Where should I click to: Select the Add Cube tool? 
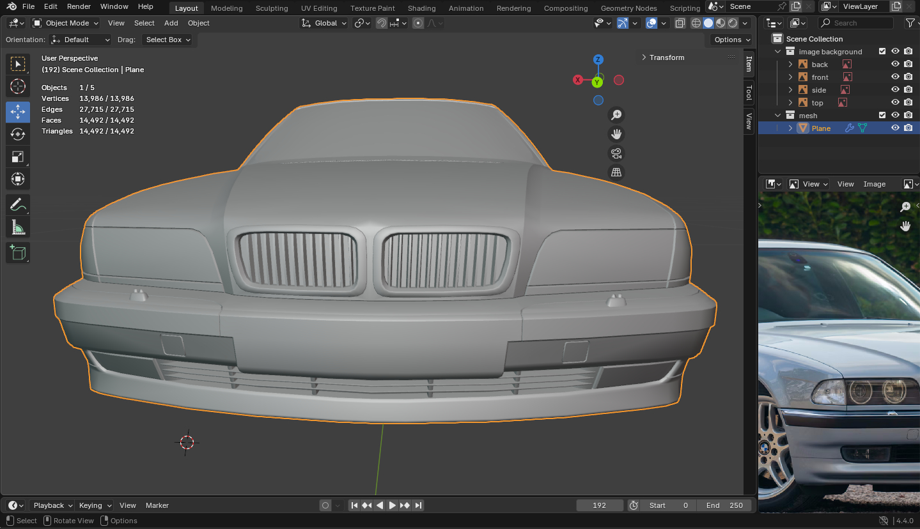pyautogui.click(x=18, y=252)
